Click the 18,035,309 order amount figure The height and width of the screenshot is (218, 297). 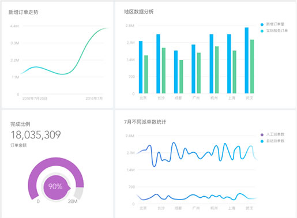(36, 135)
